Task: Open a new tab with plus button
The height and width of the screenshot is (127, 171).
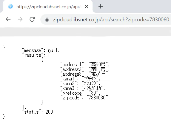Action: tap(101, 7)
